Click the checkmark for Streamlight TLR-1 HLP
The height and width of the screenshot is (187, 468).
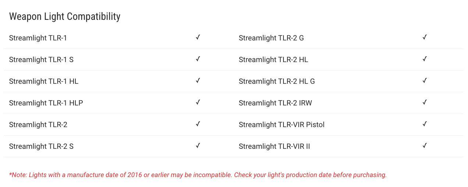198,102
